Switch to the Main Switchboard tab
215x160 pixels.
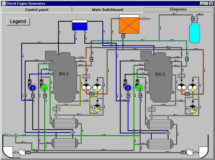[x=107, y=10]
